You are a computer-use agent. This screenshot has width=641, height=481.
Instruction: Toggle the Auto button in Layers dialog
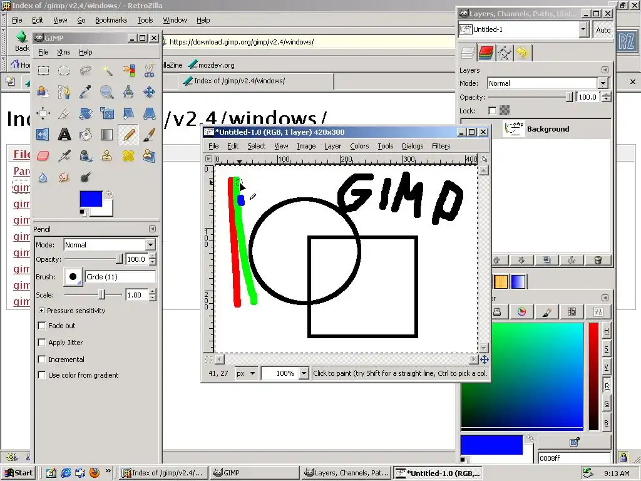[x=603, y=30]
